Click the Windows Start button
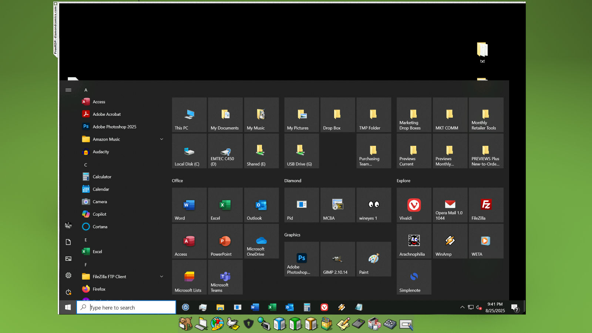Viewport: 592px width, 333px height. coord(68,307)
